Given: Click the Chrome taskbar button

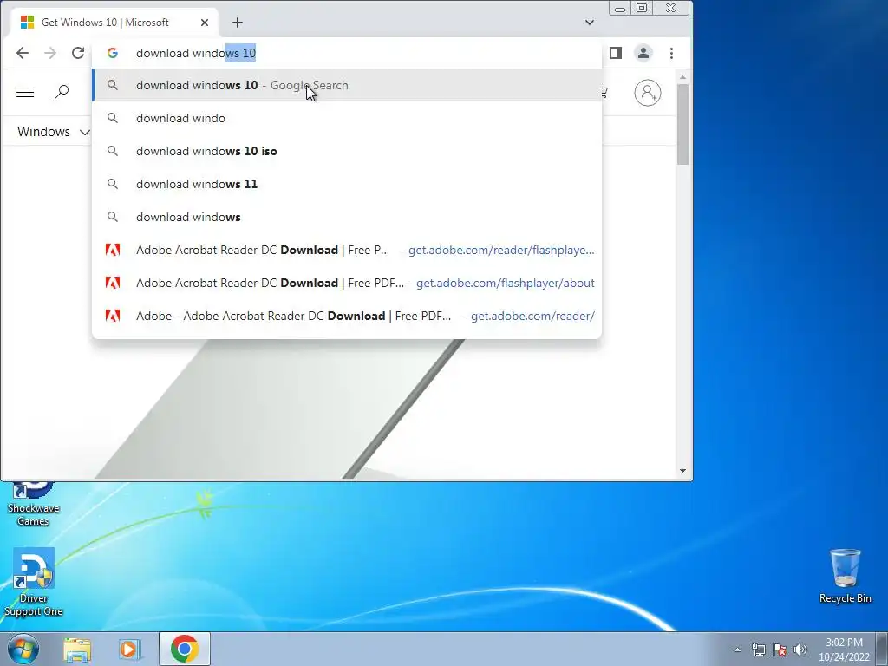Looking at the screenshot, I should click(185, 649).
